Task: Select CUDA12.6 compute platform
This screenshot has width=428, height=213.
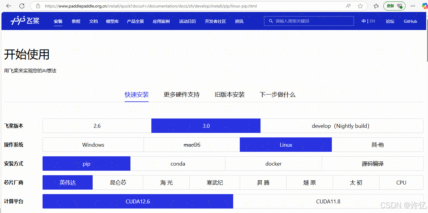Action: [138, 201]
